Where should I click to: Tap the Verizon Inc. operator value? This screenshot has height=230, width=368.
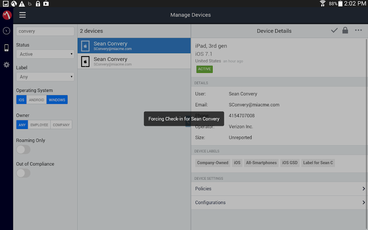point(241,127)
